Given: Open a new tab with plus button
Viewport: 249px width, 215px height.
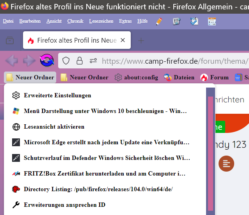Looking at the screenshot, I should click(x=141, y=41).
